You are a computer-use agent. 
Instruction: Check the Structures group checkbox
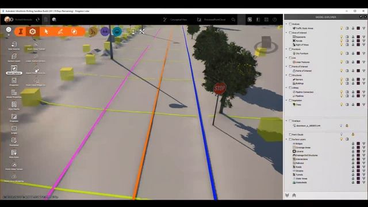tap(290, 75)
